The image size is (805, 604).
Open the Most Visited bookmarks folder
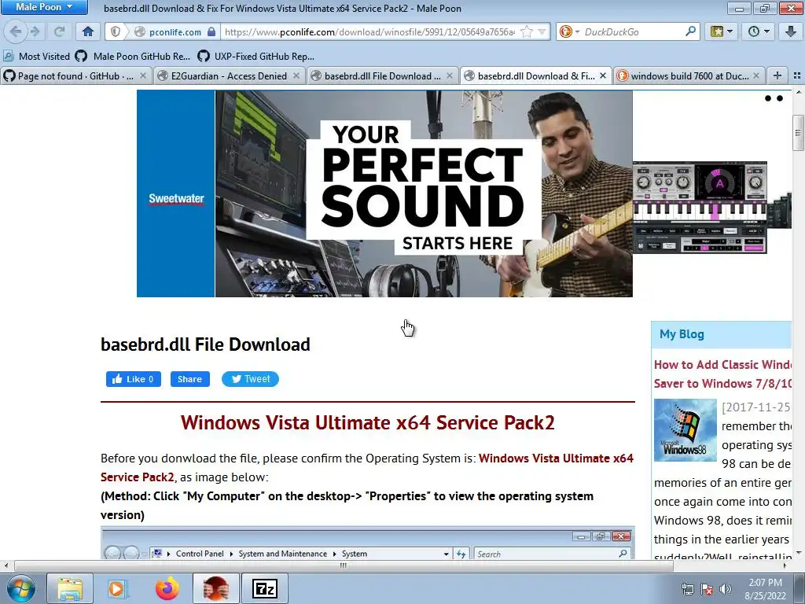pyautogui.click(x=36, y=57)
